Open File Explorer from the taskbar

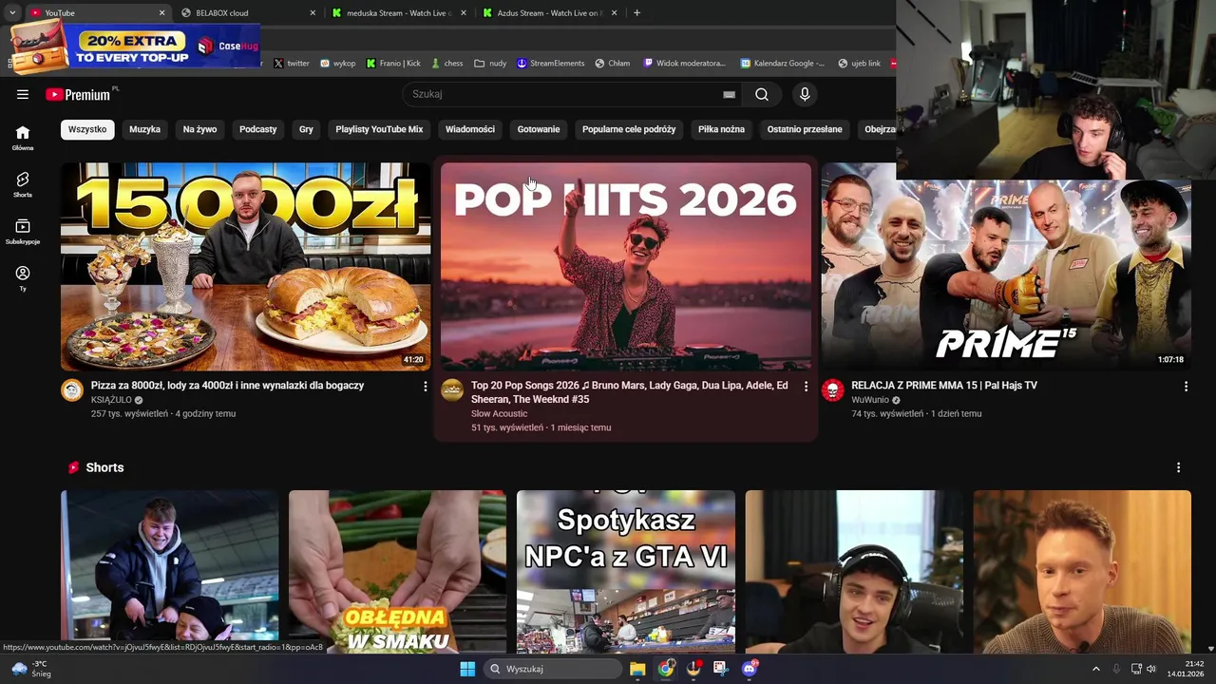click(x=637, y=669)
